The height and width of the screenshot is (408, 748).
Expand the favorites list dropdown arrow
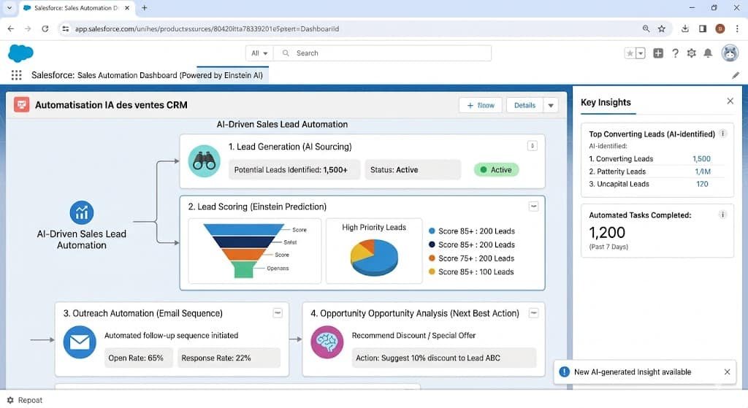pyautogui.click(x=641, y=53)
